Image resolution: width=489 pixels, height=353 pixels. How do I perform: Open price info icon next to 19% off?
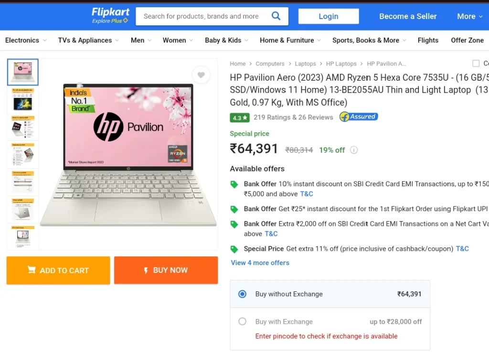[x=354, y=150]
